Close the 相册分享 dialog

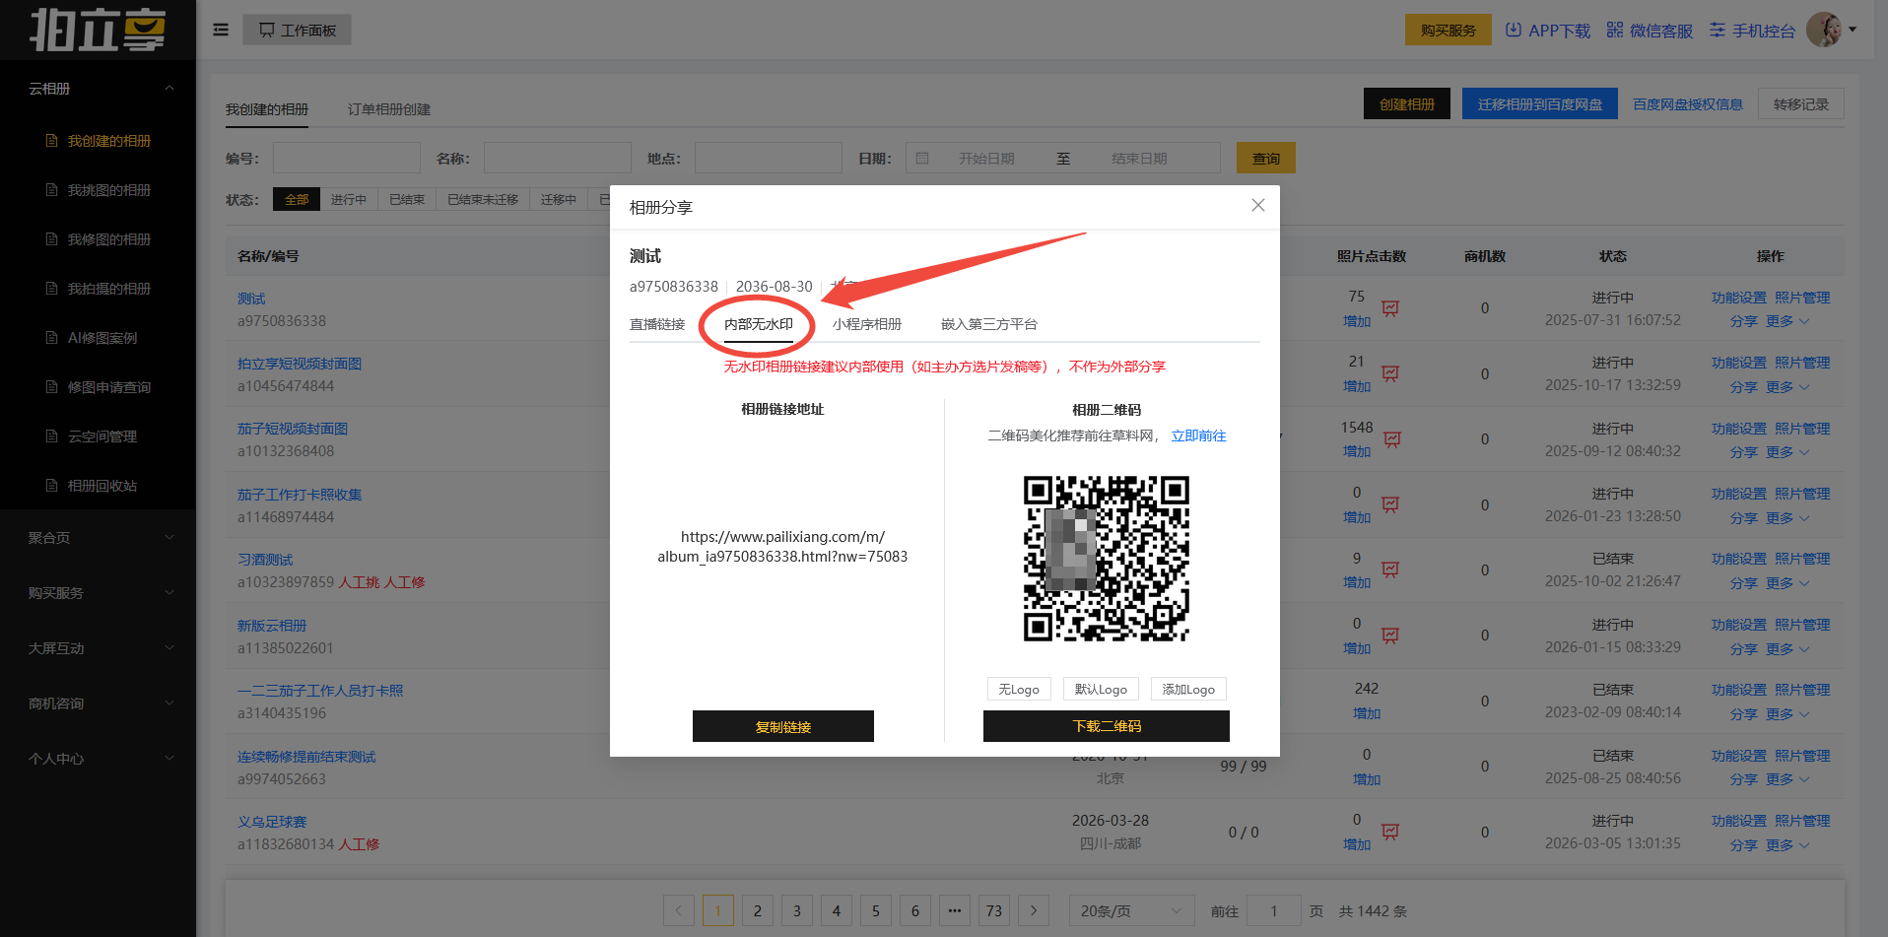pos(1257,205)
